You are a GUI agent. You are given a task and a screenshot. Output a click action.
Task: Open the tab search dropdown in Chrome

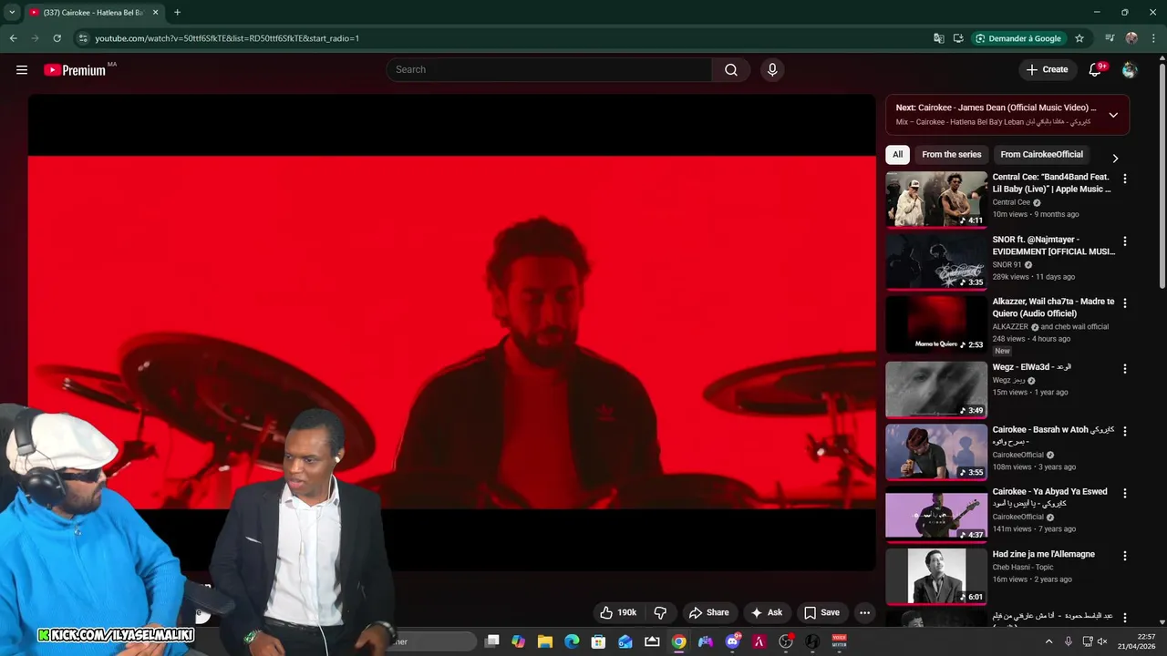12,12
